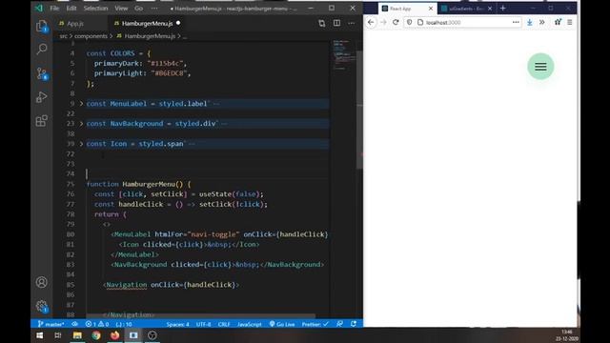Open the Firefox hamburger application menu
The image size is (610, 343).
click(570, 23)
